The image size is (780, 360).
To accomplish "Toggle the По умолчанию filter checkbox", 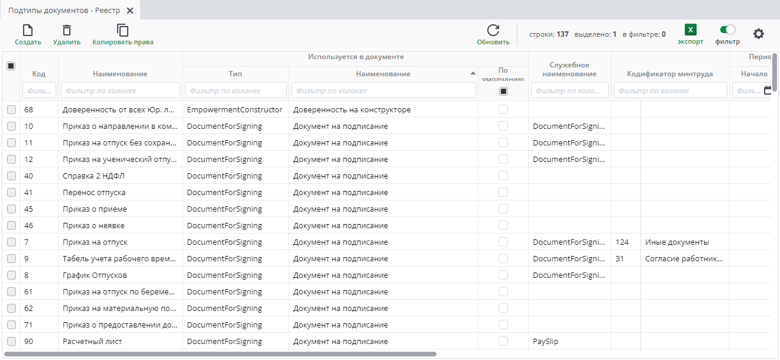I will click(x=503, y=91).
